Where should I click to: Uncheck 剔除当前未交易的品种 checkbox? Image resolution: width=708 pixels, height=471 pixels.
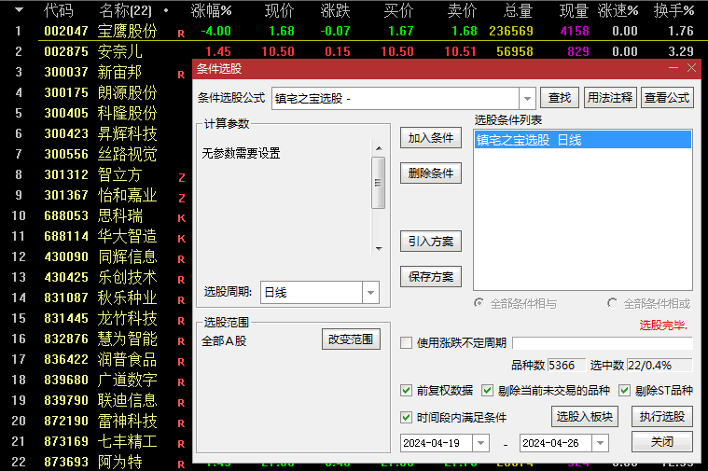click(x=487, y=390)
